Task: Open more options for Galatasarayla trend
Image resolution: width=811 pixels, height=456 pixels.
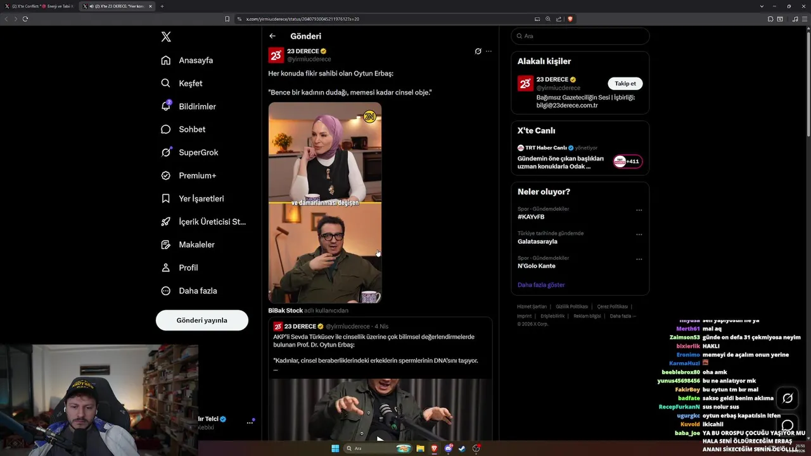Action: click(x=639, y=234)
